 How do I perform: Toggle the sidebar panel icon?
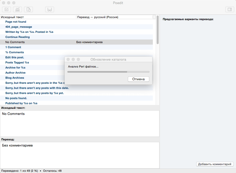click(x=230, y=9)
